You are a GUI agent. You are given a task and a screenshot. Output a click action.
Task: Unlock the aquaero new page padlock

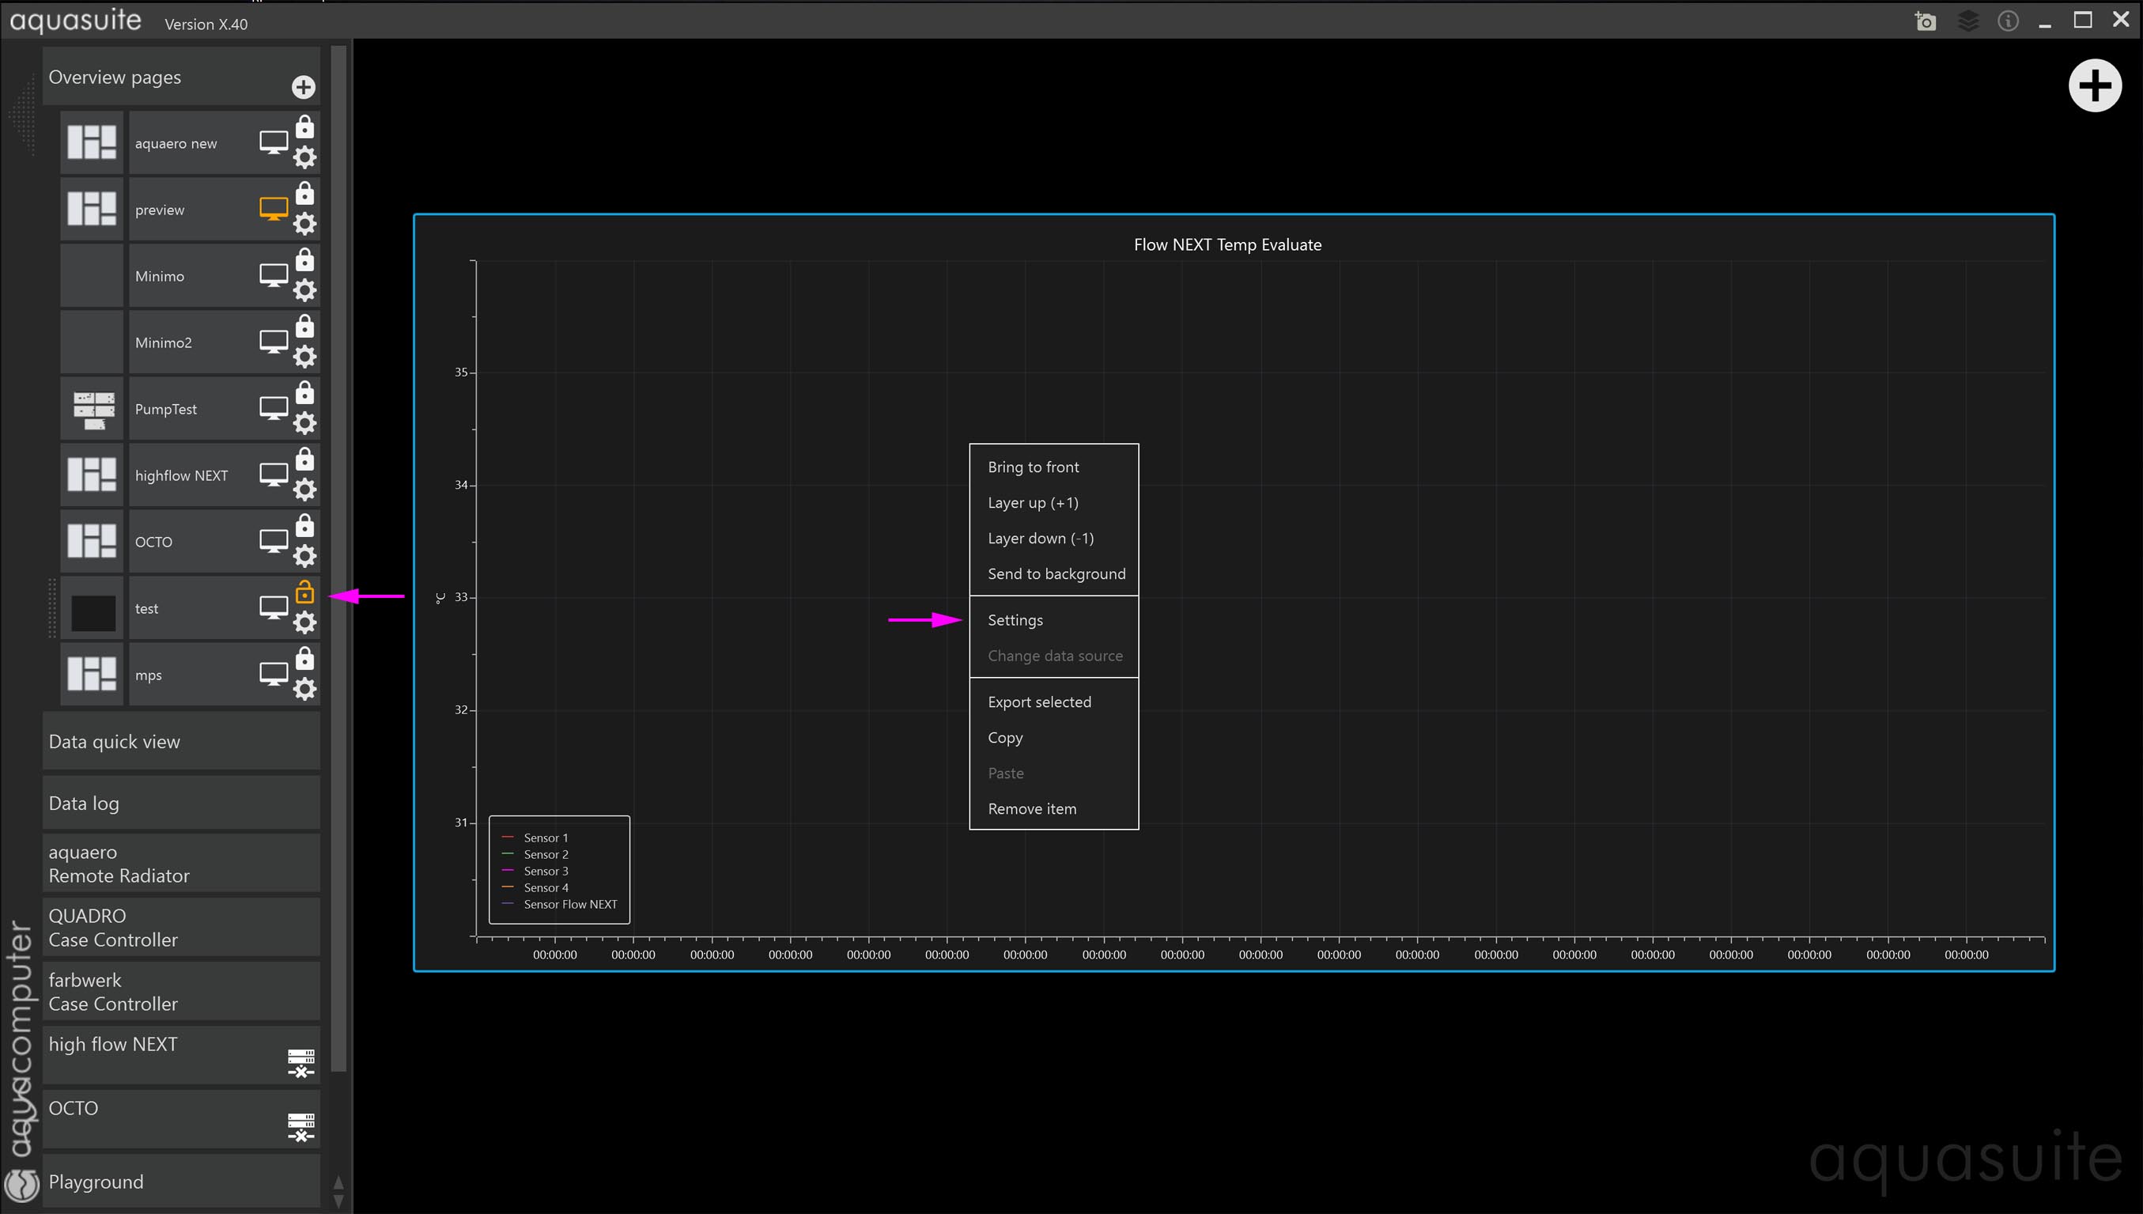click(x=305, y=127)
